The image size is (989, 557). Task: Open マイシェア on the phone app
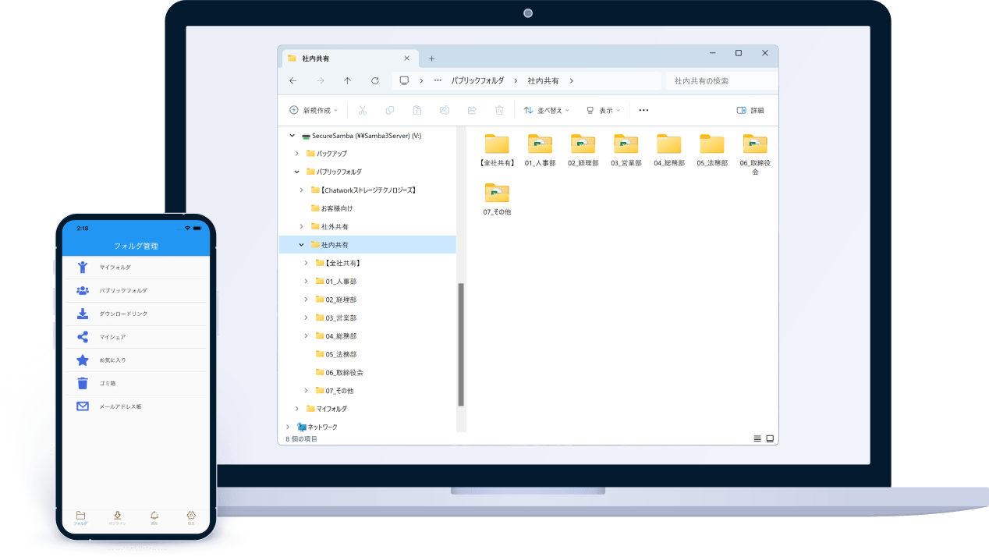coord(136,337)
